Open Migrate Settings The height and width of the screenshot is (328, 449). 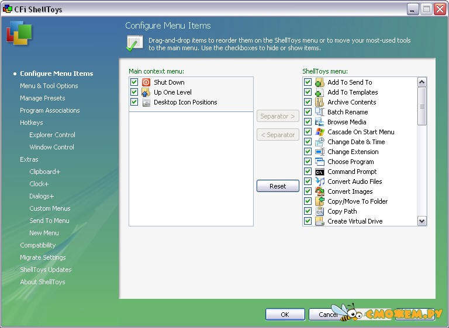coord(43,257)
